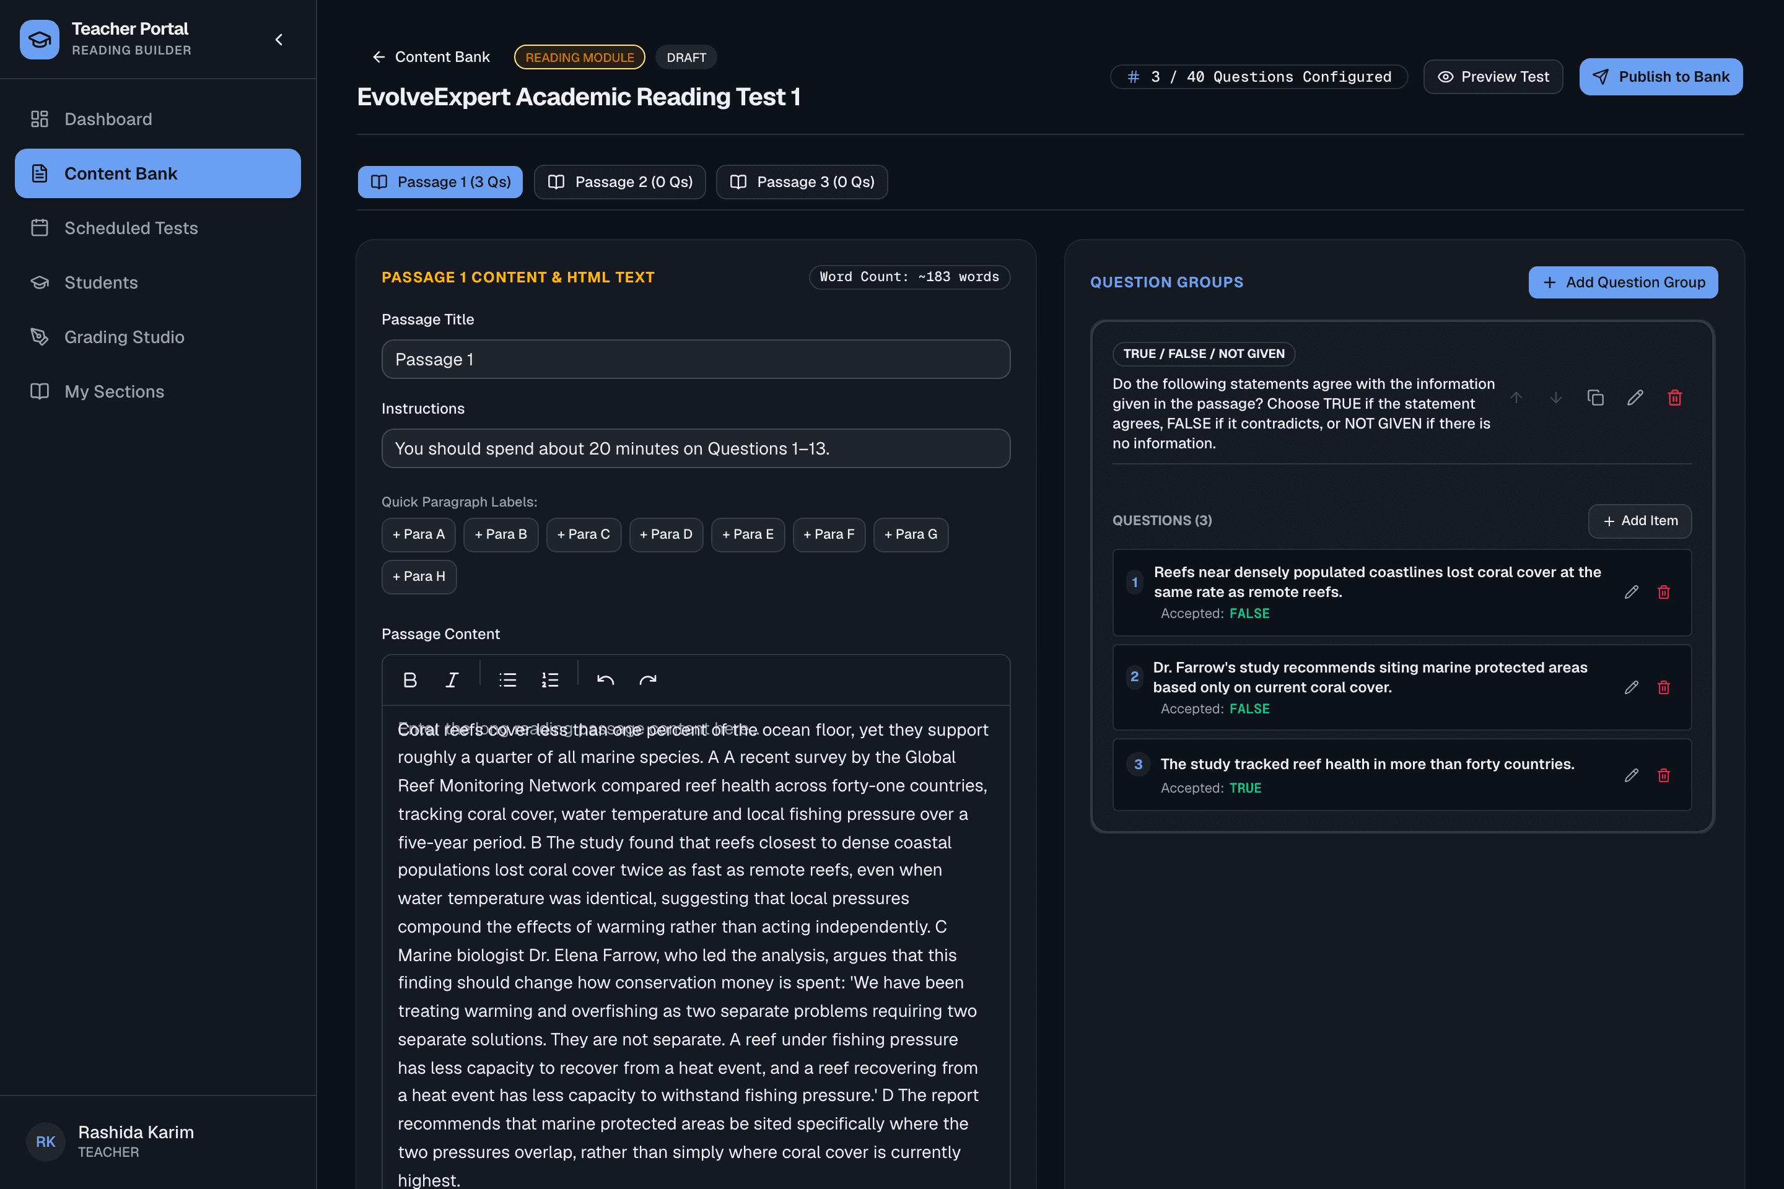Move the question group down

[1555, 398]
